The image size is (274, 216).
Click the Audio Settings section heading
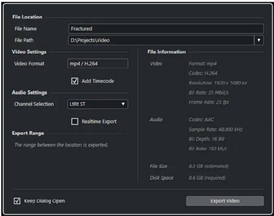pyautogui.click(x=29, y=93)
